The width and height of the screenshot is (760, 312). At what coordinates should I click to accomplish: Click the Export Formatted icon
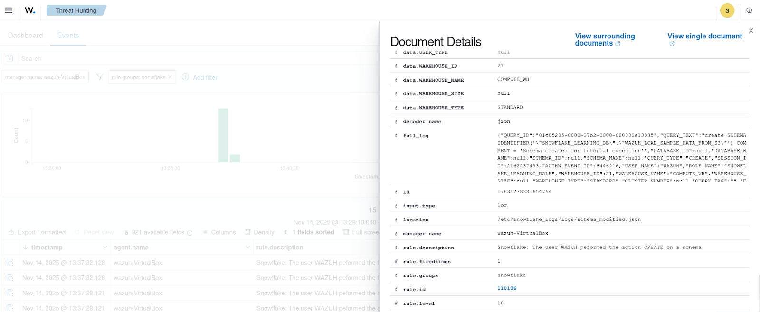tap(11, 232)
